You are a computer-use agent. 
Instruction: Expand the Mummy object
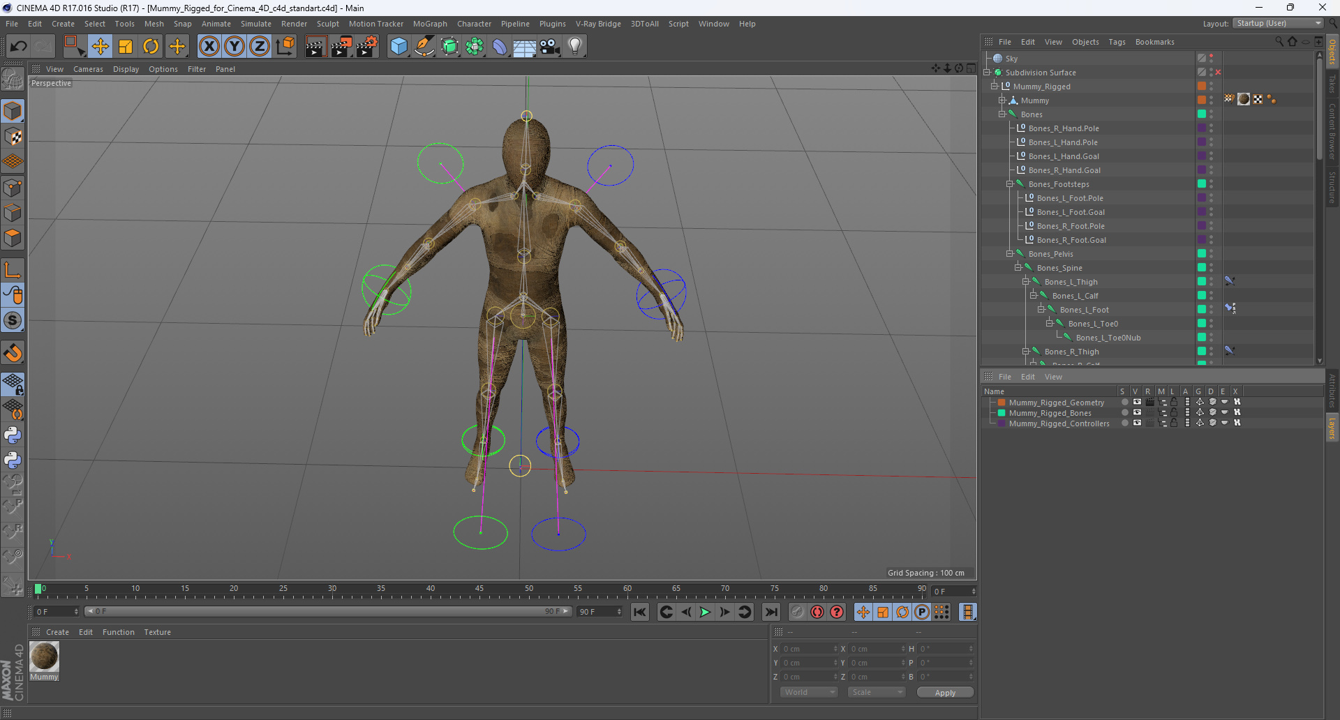(1002, 100)
